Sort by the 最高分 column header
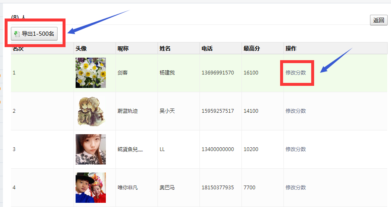The width and height of the screenshot is (391, 207). point(252,49)
